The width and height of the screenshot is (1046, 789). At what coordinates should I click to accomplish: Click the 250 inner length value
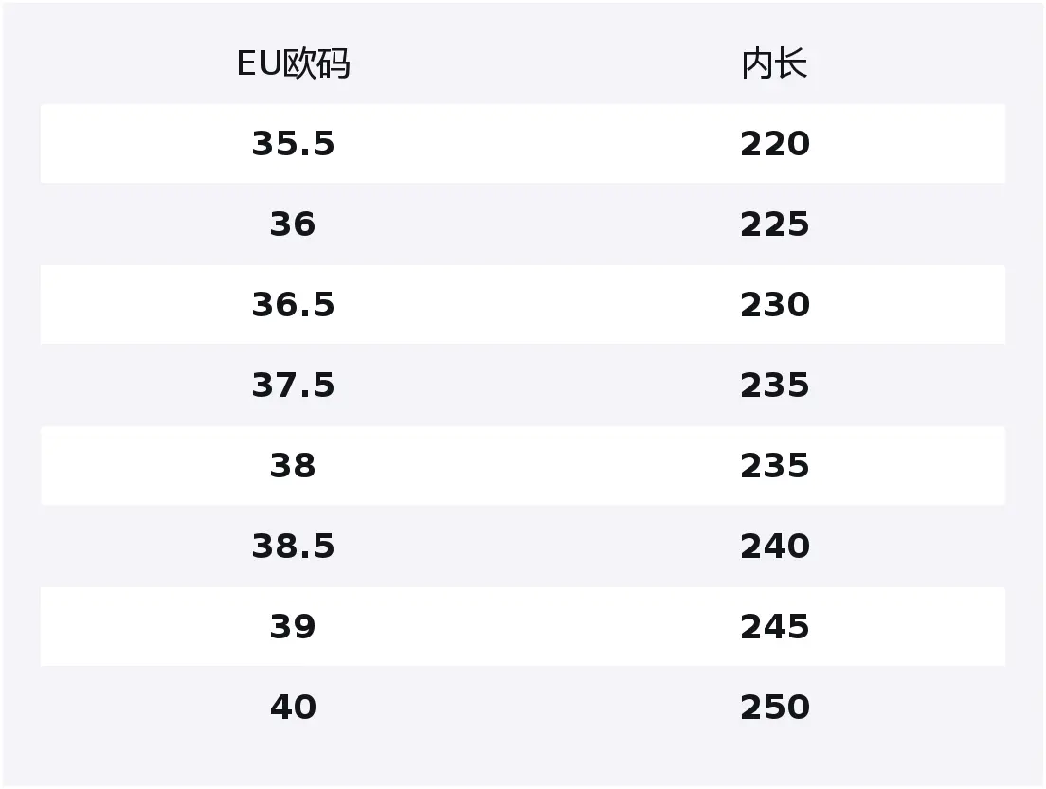[x=774, y=708]
